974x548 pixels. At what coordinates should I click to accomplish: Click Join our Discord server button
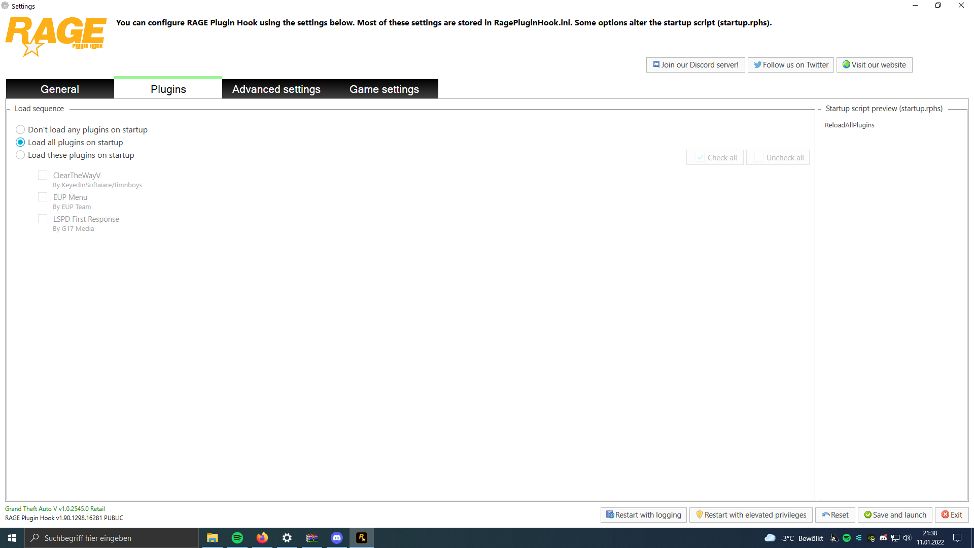pyautogui.click(x=695, y=65)
